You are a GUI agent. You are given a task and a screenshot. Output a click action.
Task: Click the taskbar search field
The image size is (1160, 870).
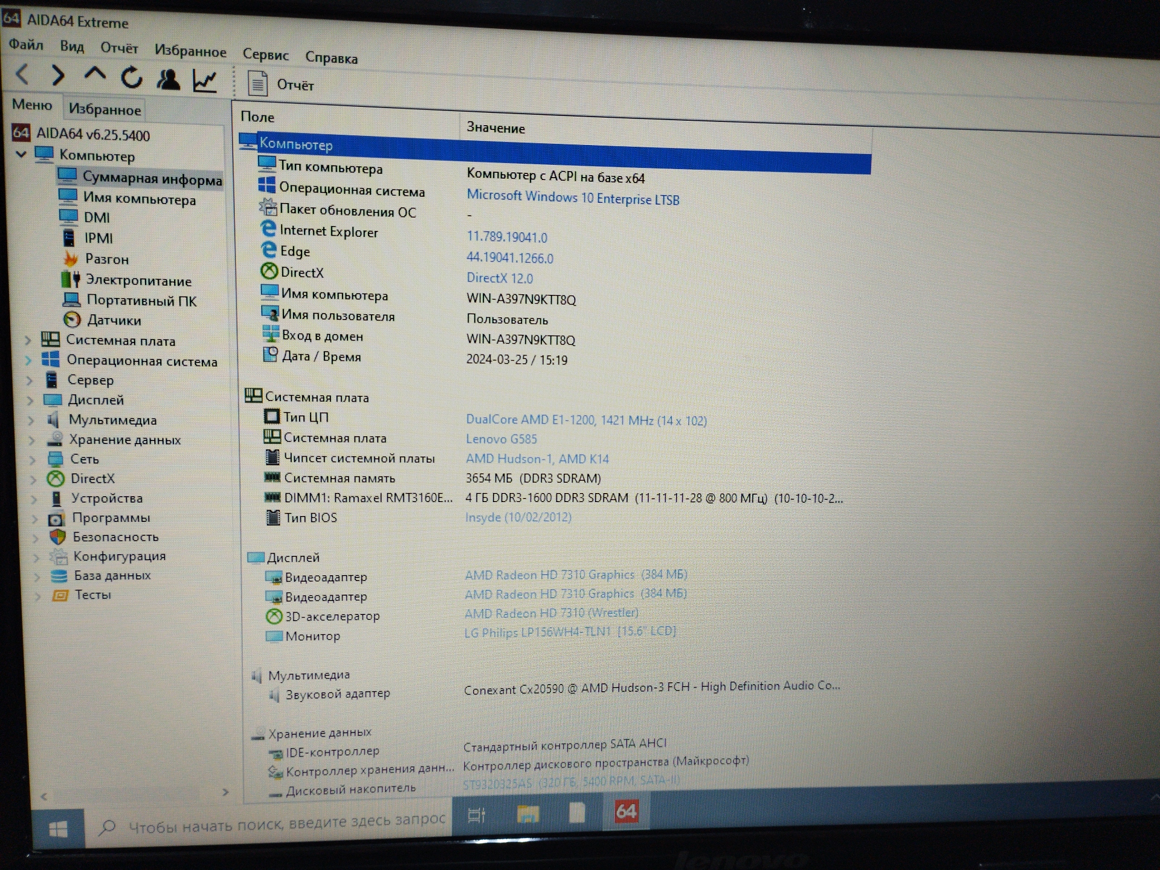[268, 823]
